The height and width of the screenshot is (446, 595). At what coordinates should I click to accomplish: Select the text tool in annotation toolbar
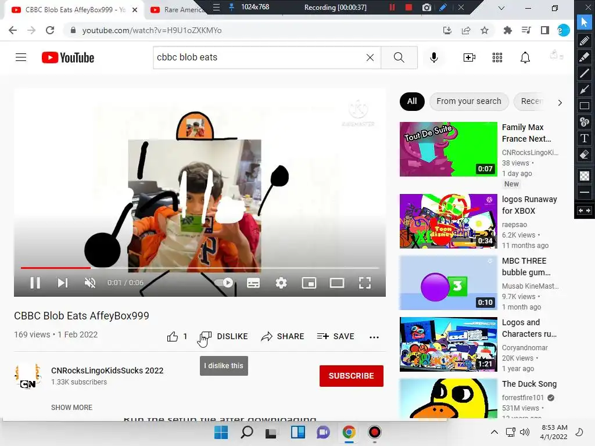[x=585, y=138]
